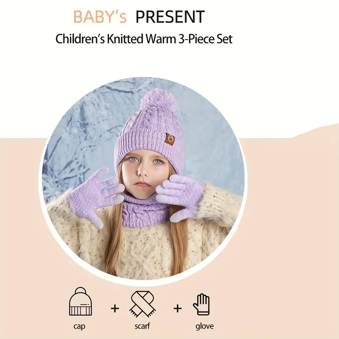Click the "scarf" label text
This screenshot has width=339, height=339.
pyautogui.click(x=142, y=326)
